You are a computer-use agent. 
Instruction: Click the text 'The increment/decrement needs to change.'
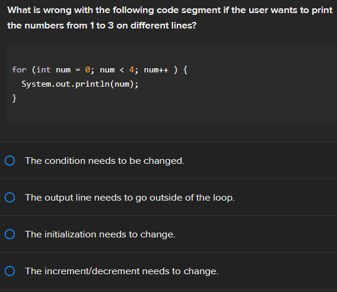pyautogui.click(x=122, y=271)
